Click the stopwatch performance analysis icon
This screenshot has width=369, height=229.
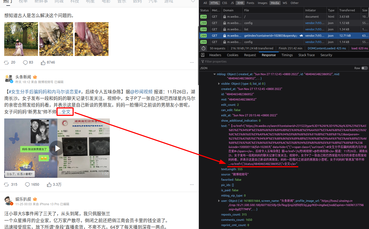[204, 48]
